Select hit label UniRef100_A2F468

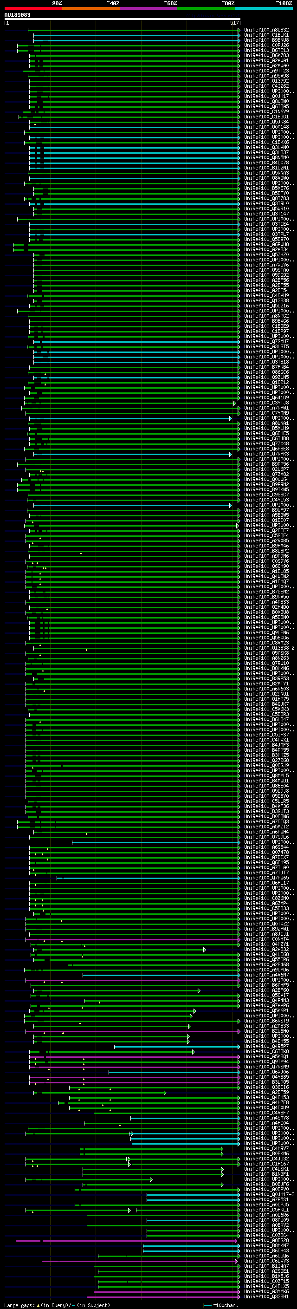coord(266,964)
